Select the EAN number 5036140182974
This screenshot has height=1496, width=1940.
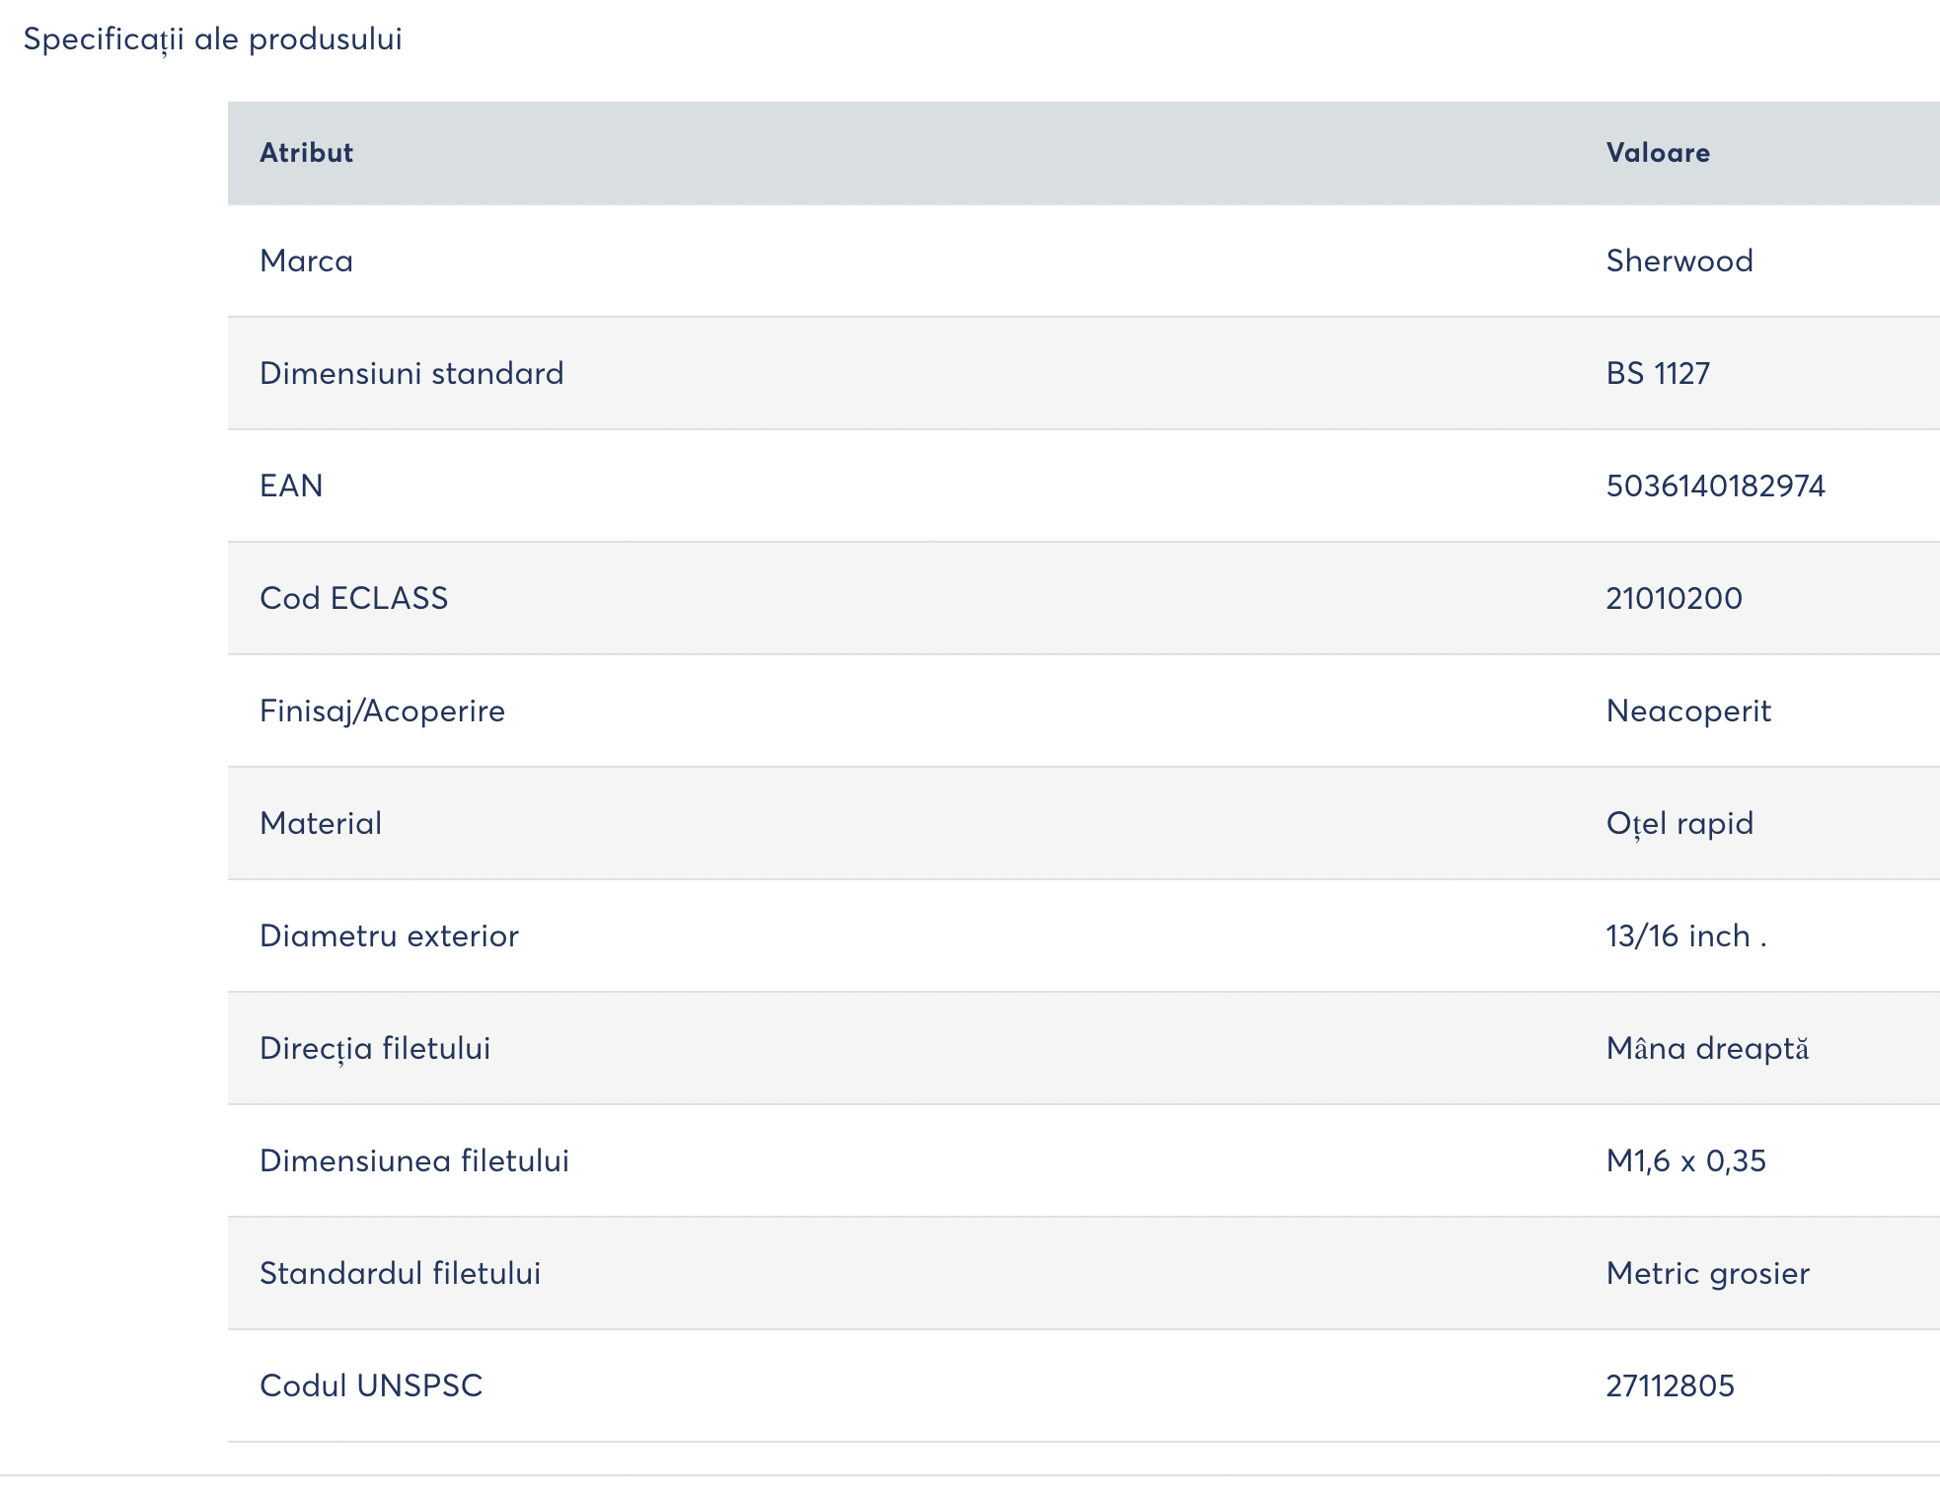1715,486
